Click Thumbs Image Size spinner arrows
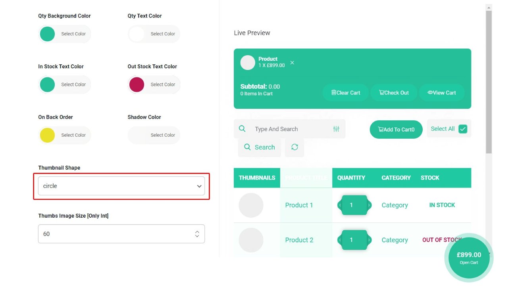This screenshot has height=288, width=516. click(x=197, y=234)
